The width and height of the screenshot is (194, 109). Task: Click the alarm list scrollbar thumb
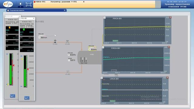coord(158,4)
